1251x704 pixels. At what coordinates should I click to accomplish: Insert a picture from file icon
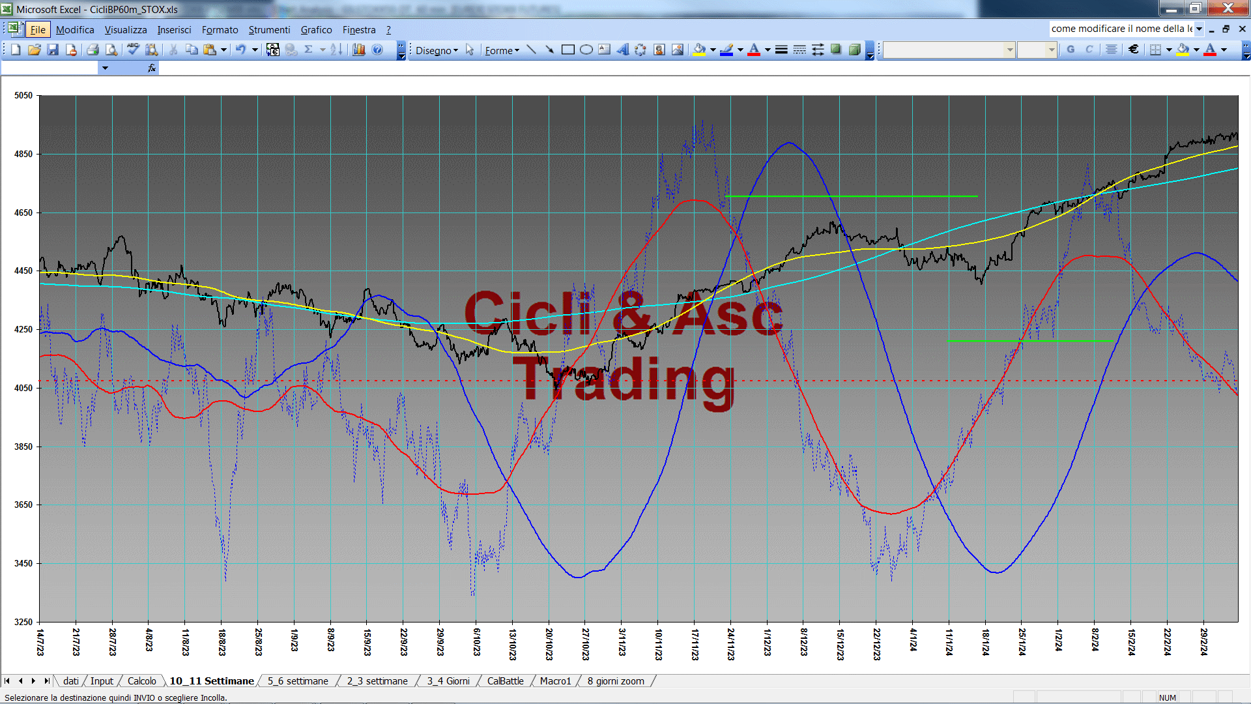[678, 50]
